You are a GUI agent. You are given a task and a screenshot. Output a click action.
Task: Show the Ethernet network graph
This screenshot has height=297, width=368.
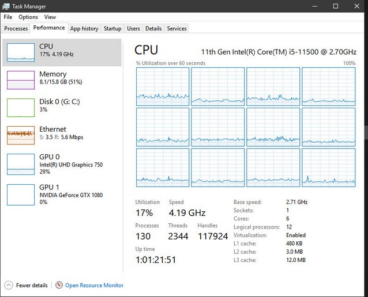coord(21,135)
